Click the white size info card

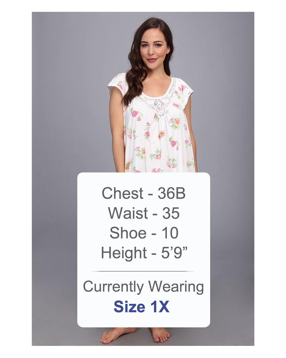144,250
